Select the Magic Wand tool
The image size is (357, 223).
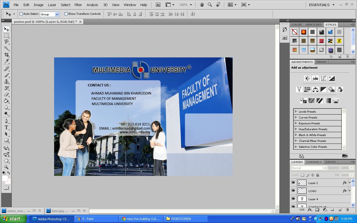coord(6,48)
